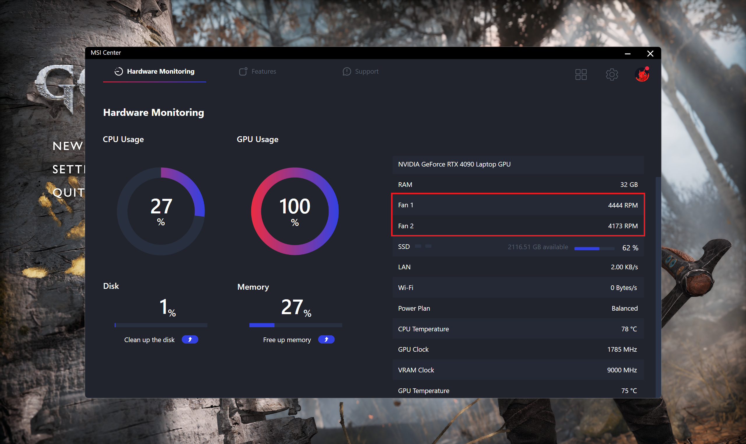Click the Hardware Monitoring page heading
This screenshot has height=444, width=746.
154,112
